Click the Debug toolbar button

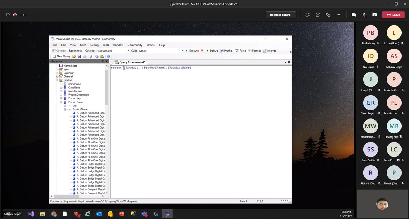(x=212, y=50)
